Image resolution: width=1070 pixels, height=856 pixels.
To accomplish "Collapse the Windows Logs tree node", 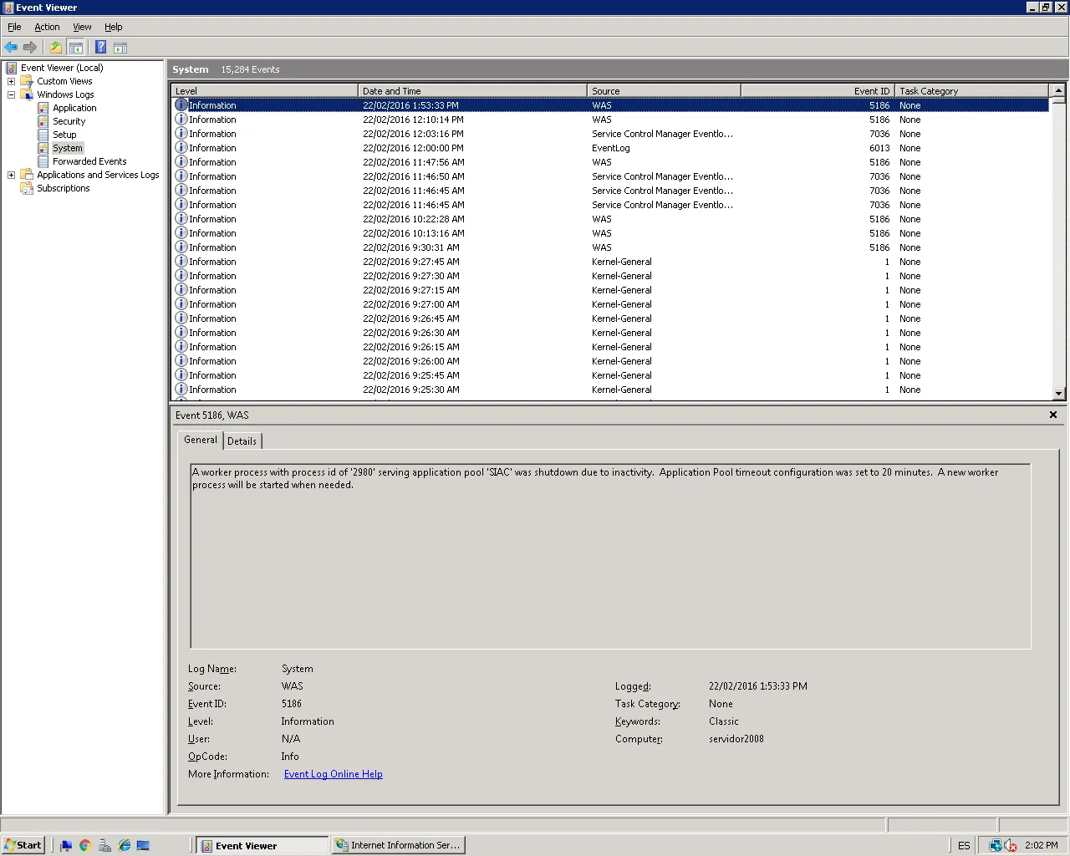I will [x=11, y=94].
